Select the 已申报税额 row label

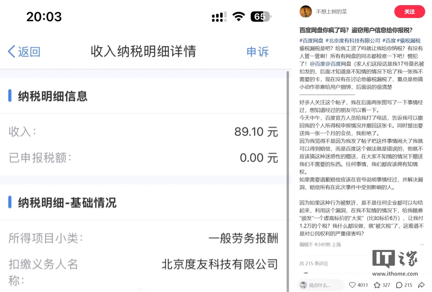coord(40,158)
